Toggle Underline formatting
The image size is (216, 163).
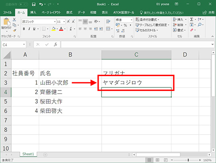coord(34,29)
